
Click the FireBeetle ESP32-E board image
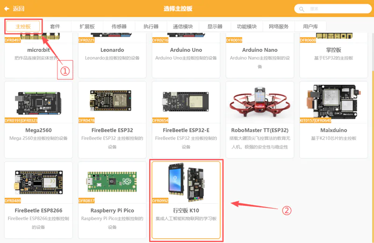(x=186, y=101)
